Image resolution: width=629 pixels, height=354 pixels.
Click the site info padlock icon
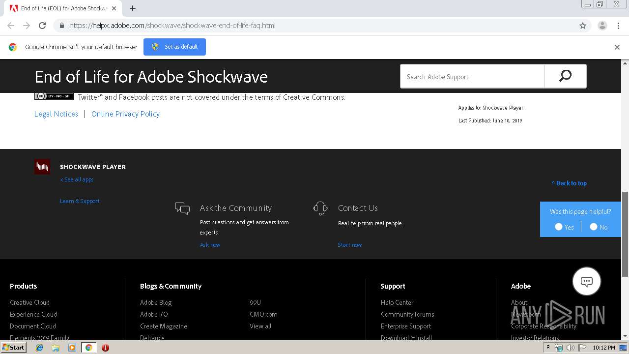pyautogui.click(x=61, y=26)
